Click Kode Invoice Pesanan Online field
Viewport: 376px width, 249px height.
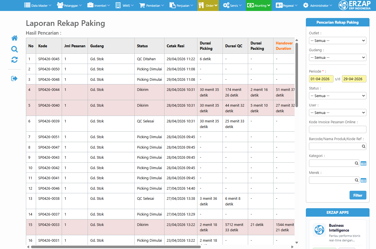[338, 129]
